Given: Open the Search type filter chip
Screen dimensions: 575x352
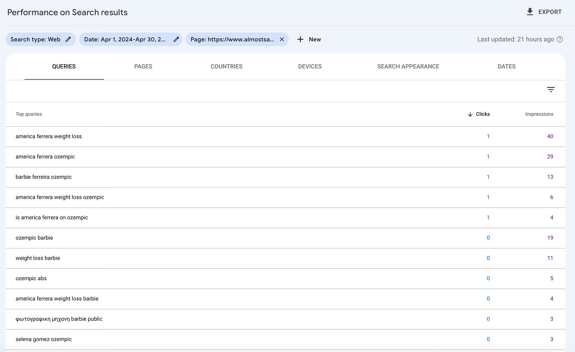Looking at the screenshot, I should 36,39.
